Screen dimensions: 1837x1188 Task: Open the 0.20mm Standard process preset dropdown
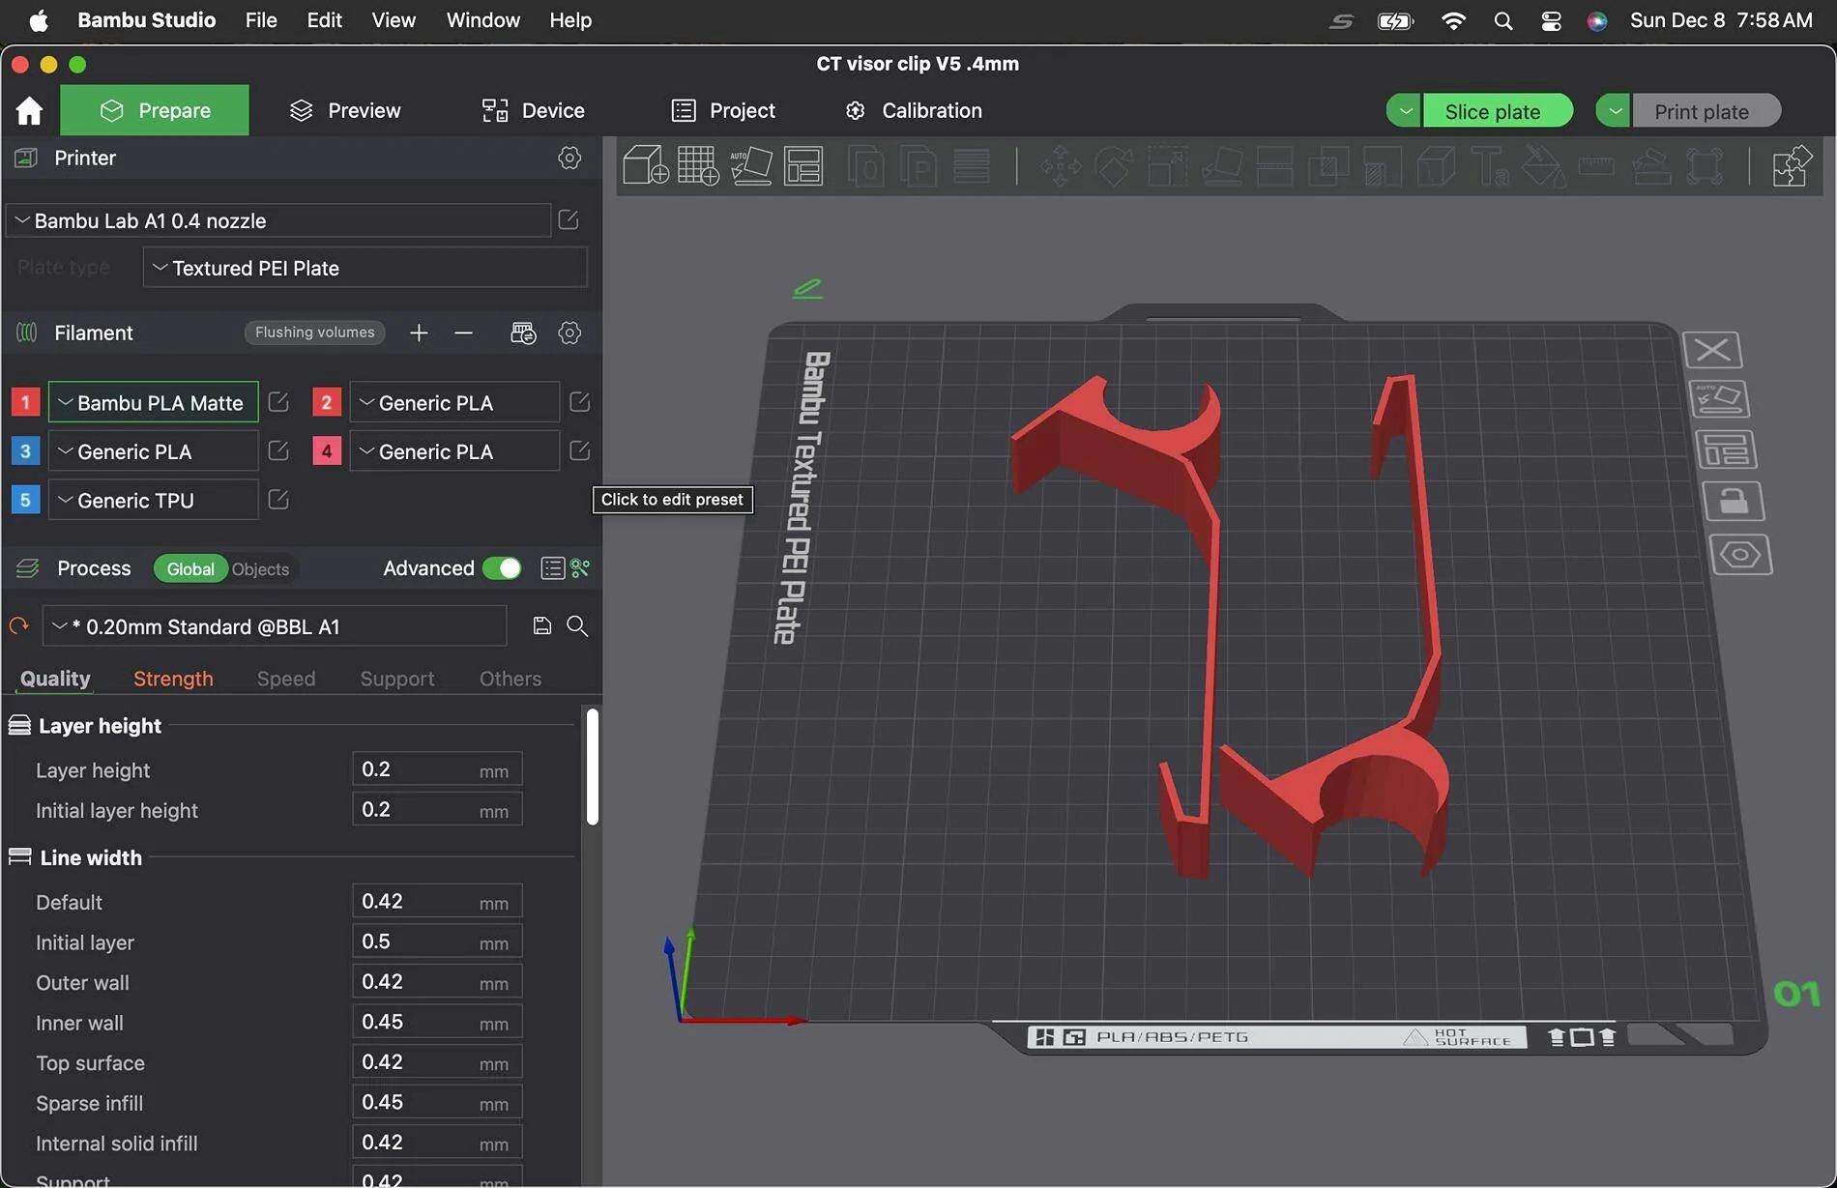pyautogui.click(x=275, y=626)
